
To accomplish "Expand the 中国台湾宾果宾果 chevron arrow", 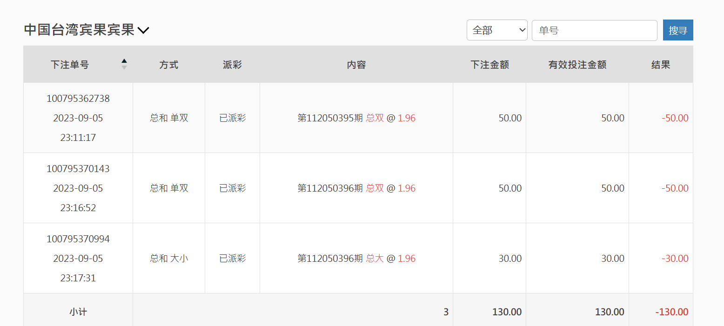I will 143,31.
